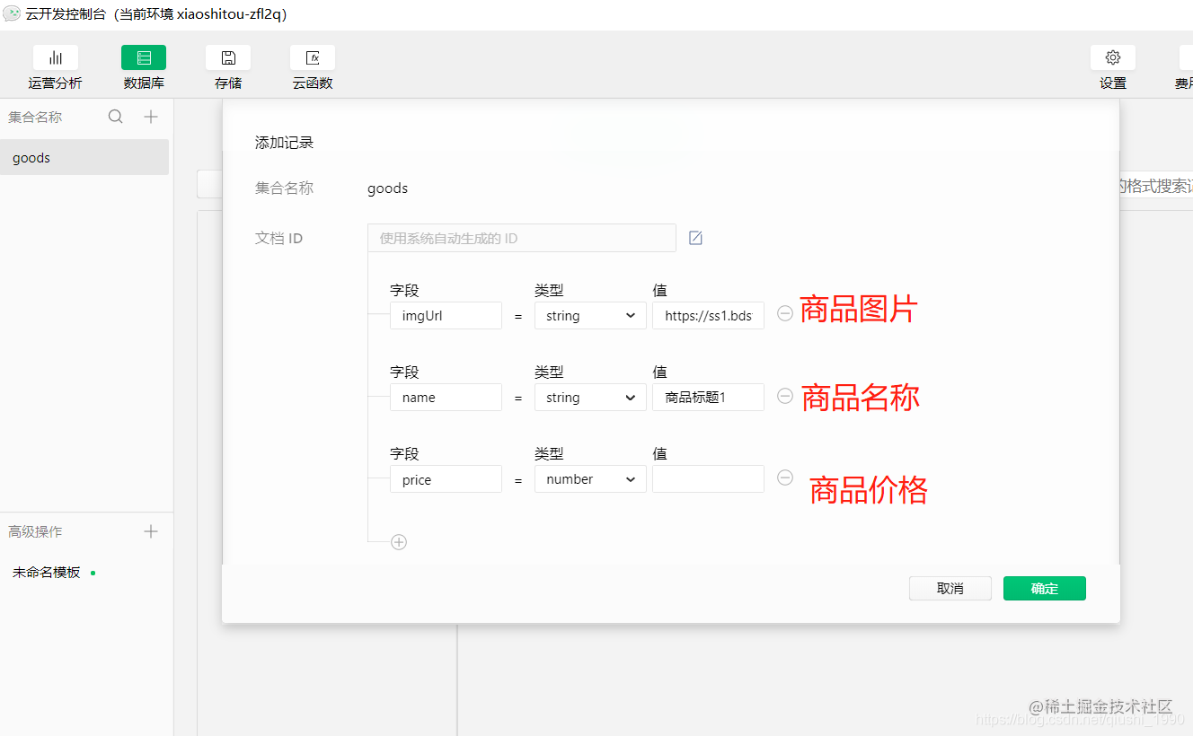Open the 设置 gear icon
The image size is (1193, 736).
(1113, 57)
